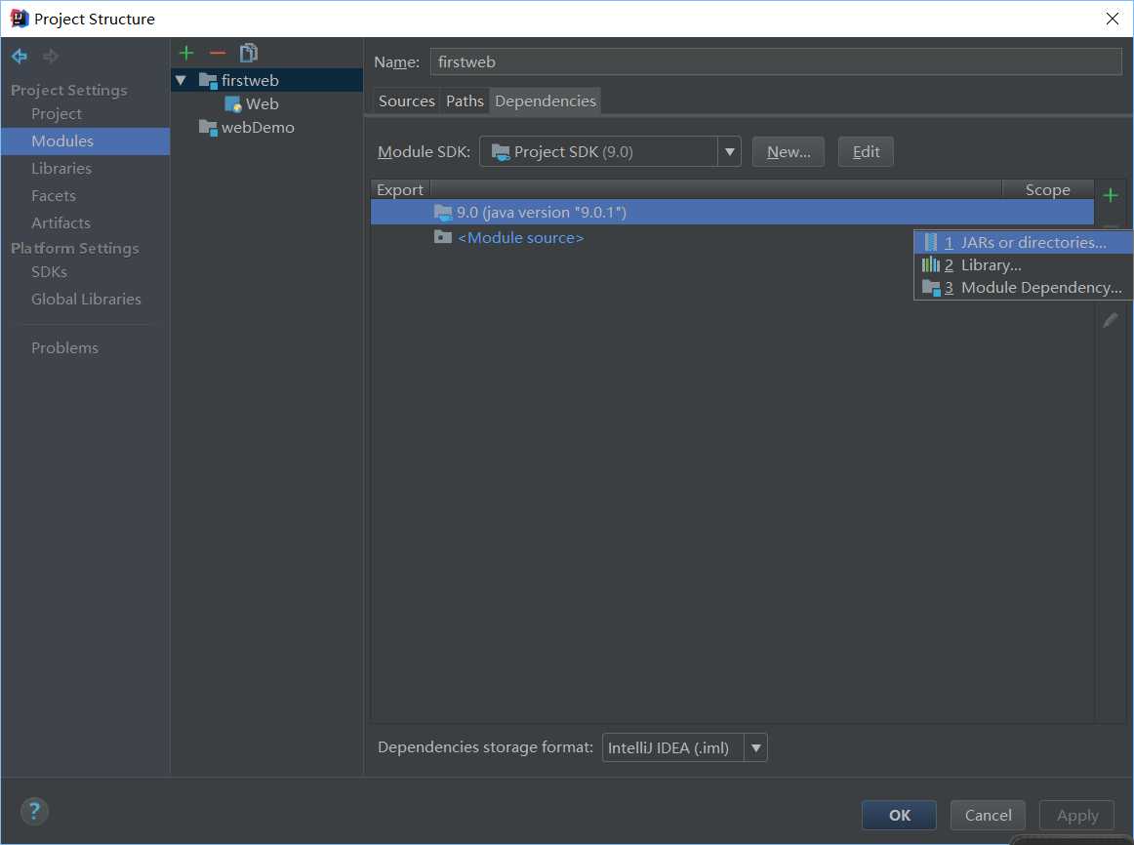This screenshot has height=845, width=1134.
Task: Click the back navigation arrow
Action: [20, 56]
